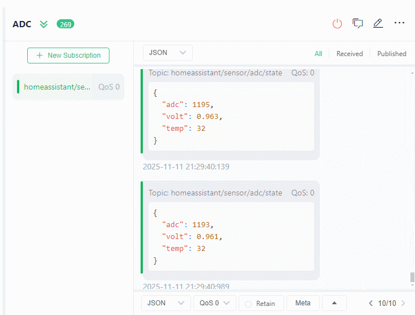415x315 pixels.
Task: Collapse connection info with green double chevron
Action: click(x=44, y=24)
